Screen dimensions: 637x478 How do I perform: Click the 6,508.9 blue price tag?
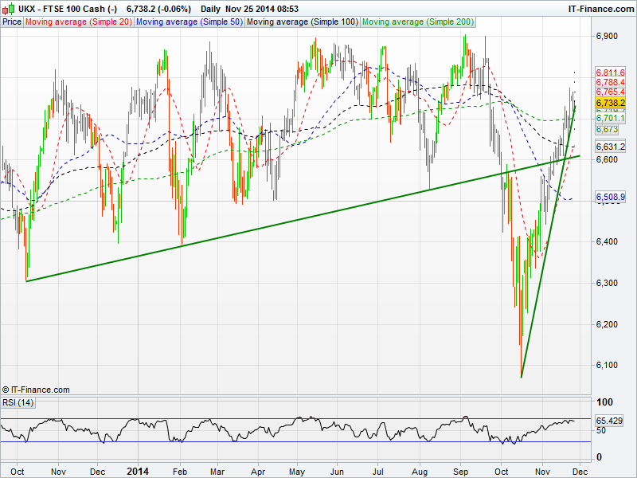tap(611, 196)
